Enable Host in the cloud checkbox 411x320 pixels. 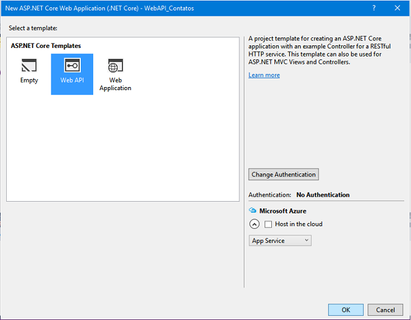coord(268,224)
